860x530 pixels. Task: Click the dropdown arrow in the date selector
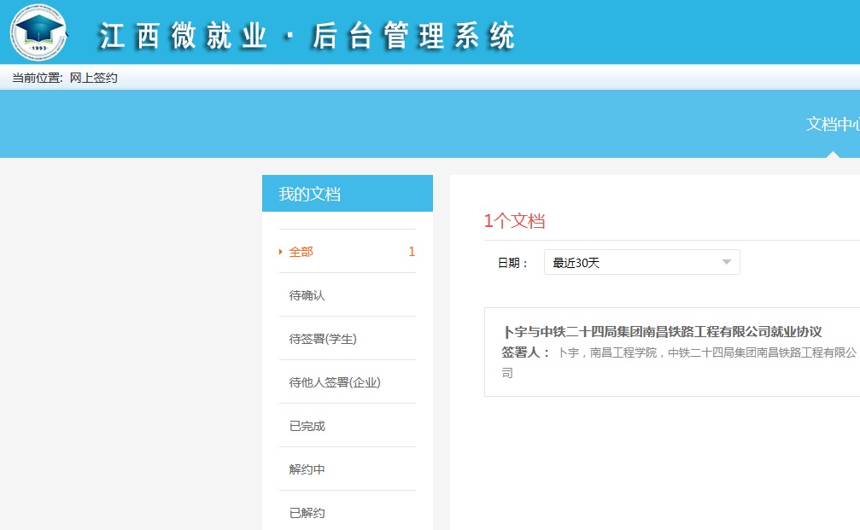[x=727, y=262]
